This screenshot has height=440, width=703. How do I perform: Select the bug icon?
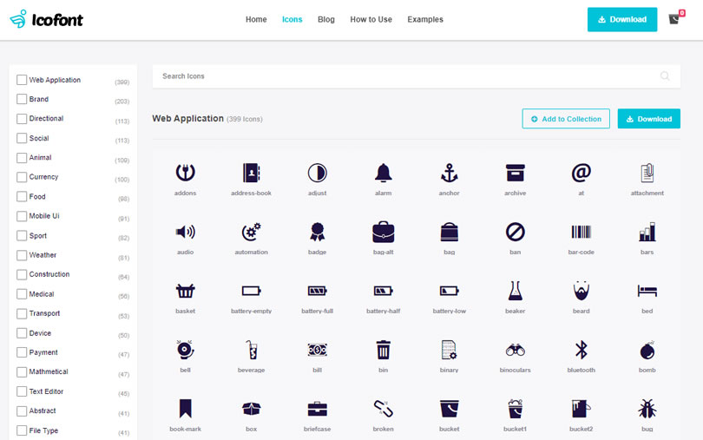[647, 409]
